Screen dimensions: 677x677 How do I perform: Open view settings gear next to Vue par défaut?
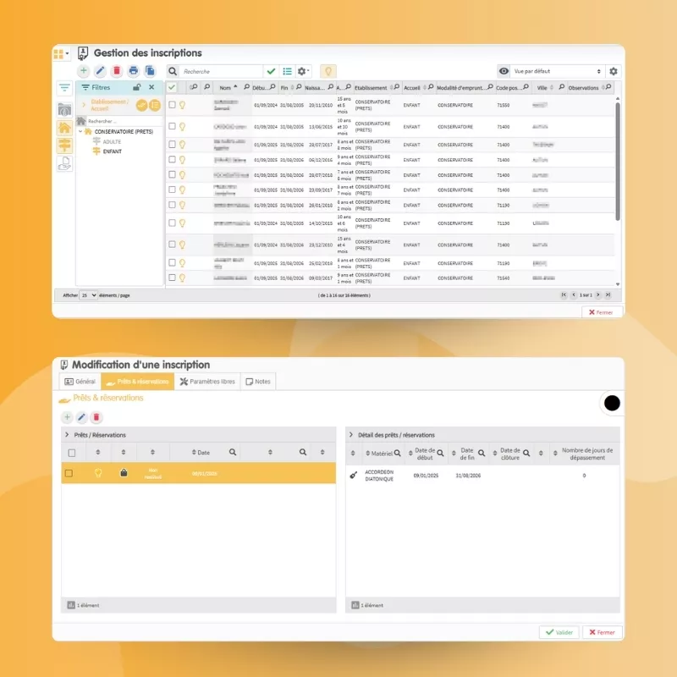pos(614,72)
